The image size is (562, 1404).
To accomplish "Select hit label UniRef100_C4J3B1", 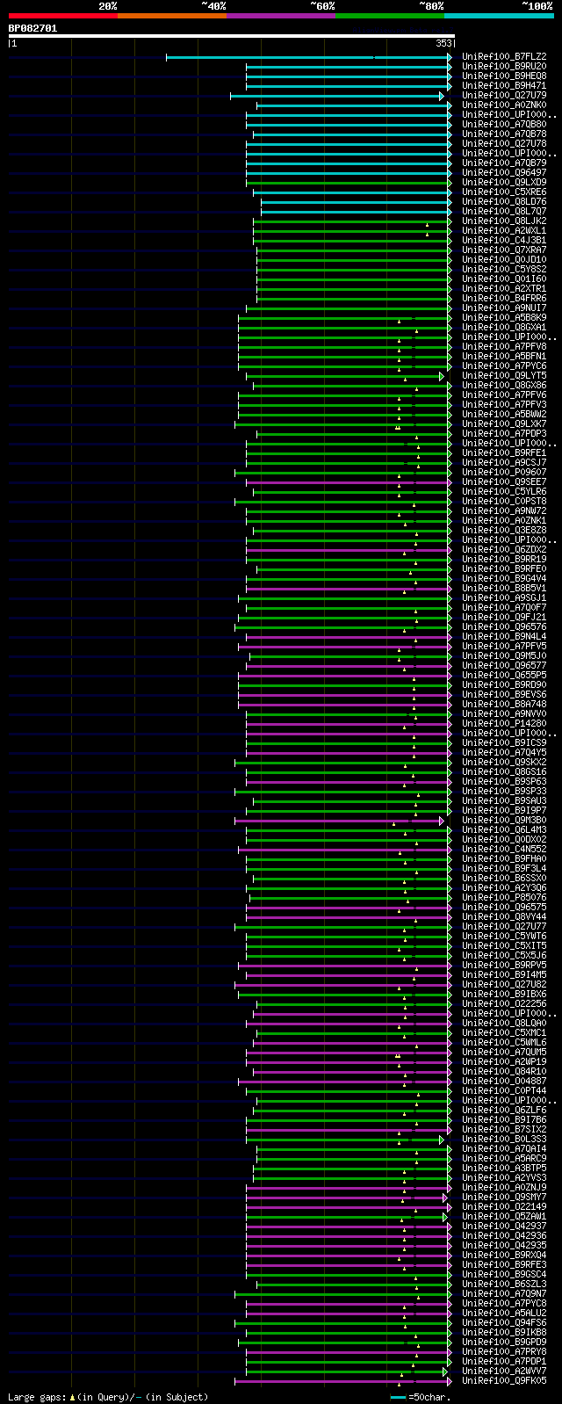I will [504, 241].
